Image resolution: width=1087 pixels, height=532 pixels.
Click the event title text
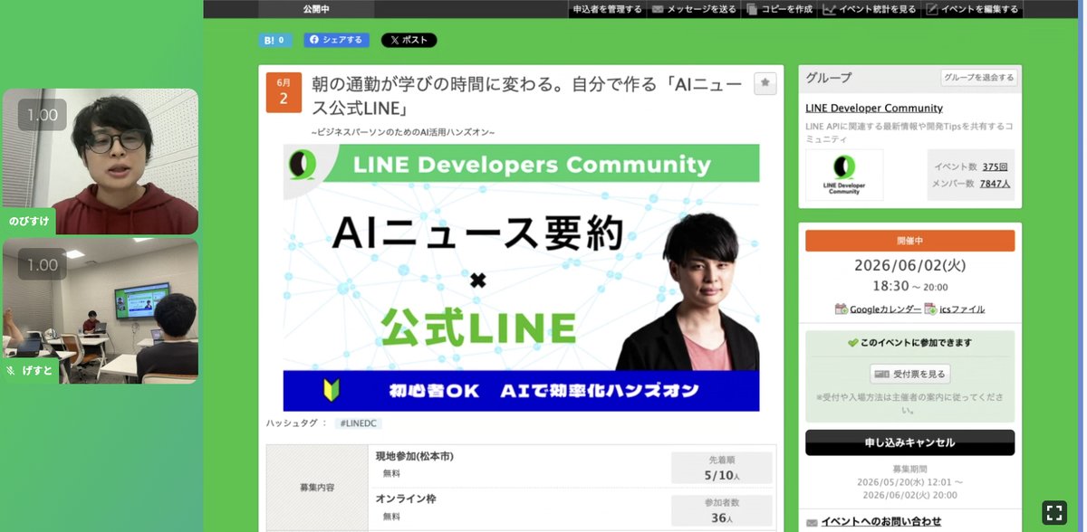528,96
